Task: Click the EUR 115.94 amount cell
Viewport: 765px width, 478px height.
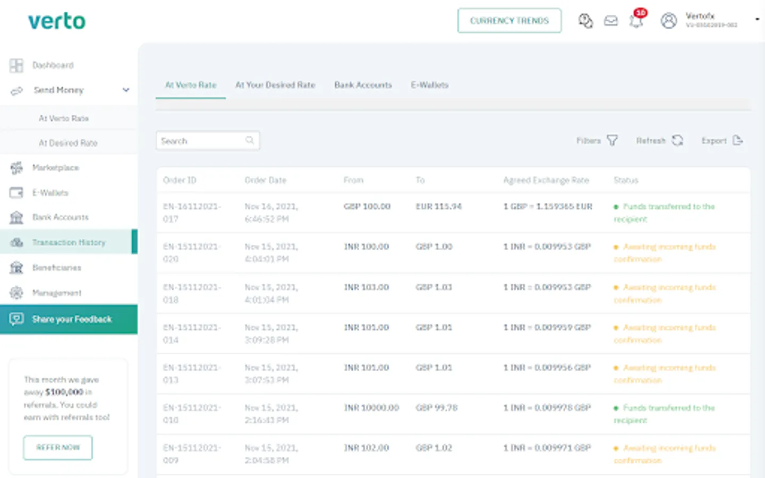Action: pos(439,206)
